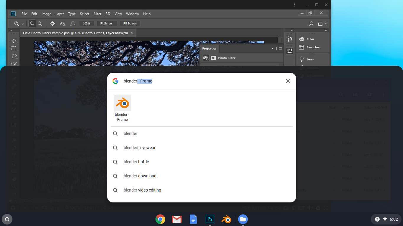Click the launcher search text field
403x226 pixels.
201,81
